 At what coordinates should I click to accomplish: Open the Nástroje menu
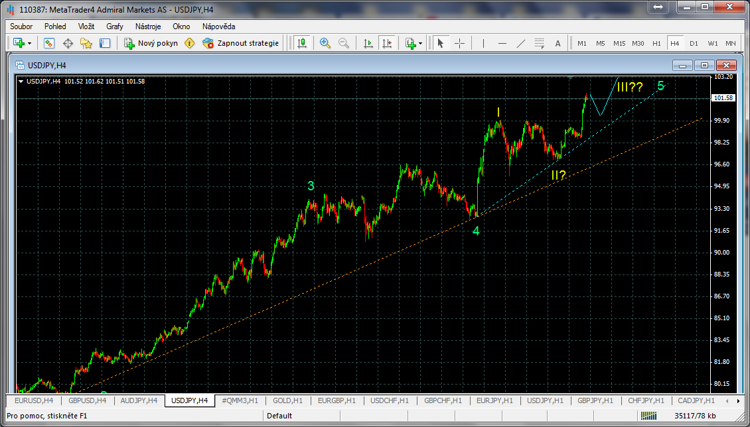pyautogui.click(x=148, y=27)
